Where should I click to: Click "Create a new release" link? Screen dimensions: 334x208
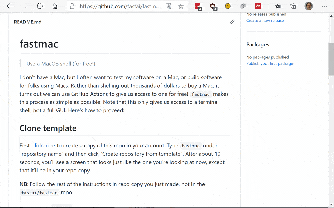pyautogui.click(x=265, y=21)
